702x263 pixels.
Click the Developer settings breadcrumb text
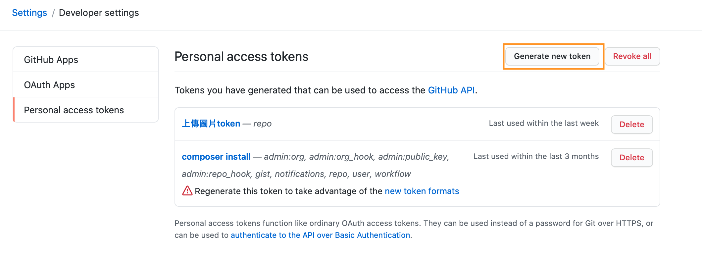click(99, 13)
